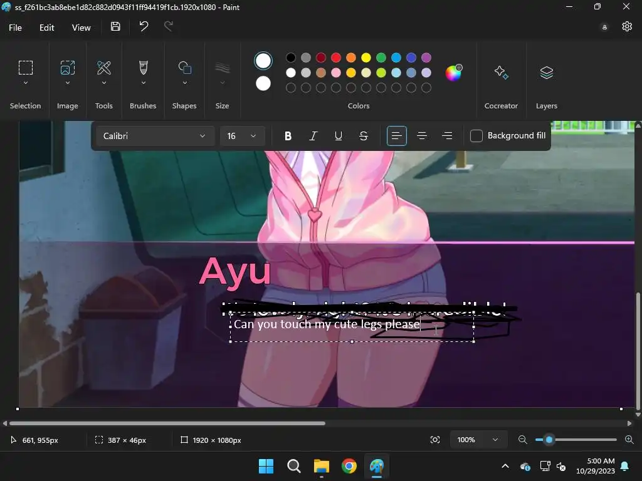Viewport: 642px width, 481px height.
Task: Click the Save icon in title bar
Action: click(115, 26)
